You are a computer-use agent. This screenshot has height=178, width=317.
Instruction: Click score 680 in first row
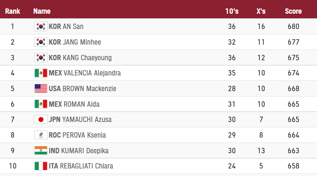[293, 26]
